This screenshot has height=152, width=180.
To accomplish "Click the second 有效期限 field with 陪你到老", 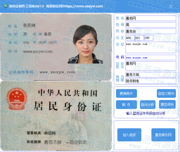I will [151, 81].
